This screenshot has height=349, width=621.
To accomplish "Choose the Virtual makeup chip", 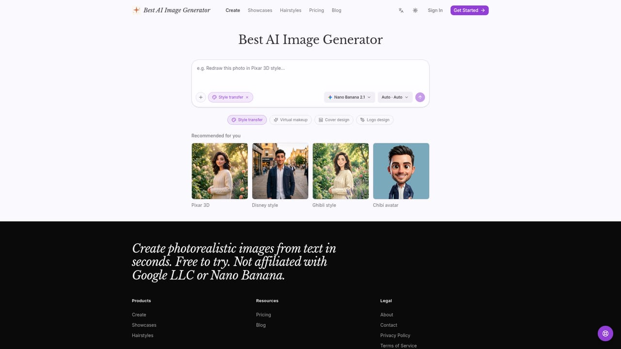I will pyautogui.click(x=290, y=120).
